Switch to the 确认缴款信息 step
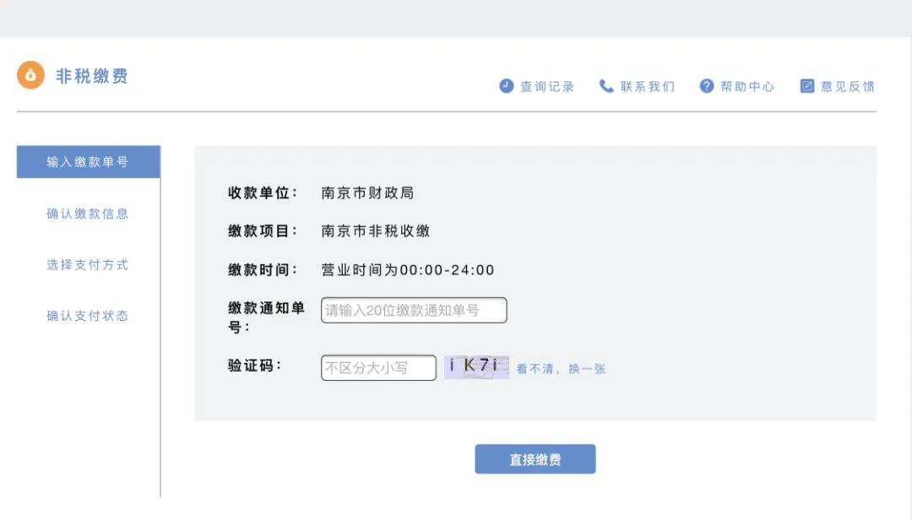The image size is (912, 521). coord(88,214)
